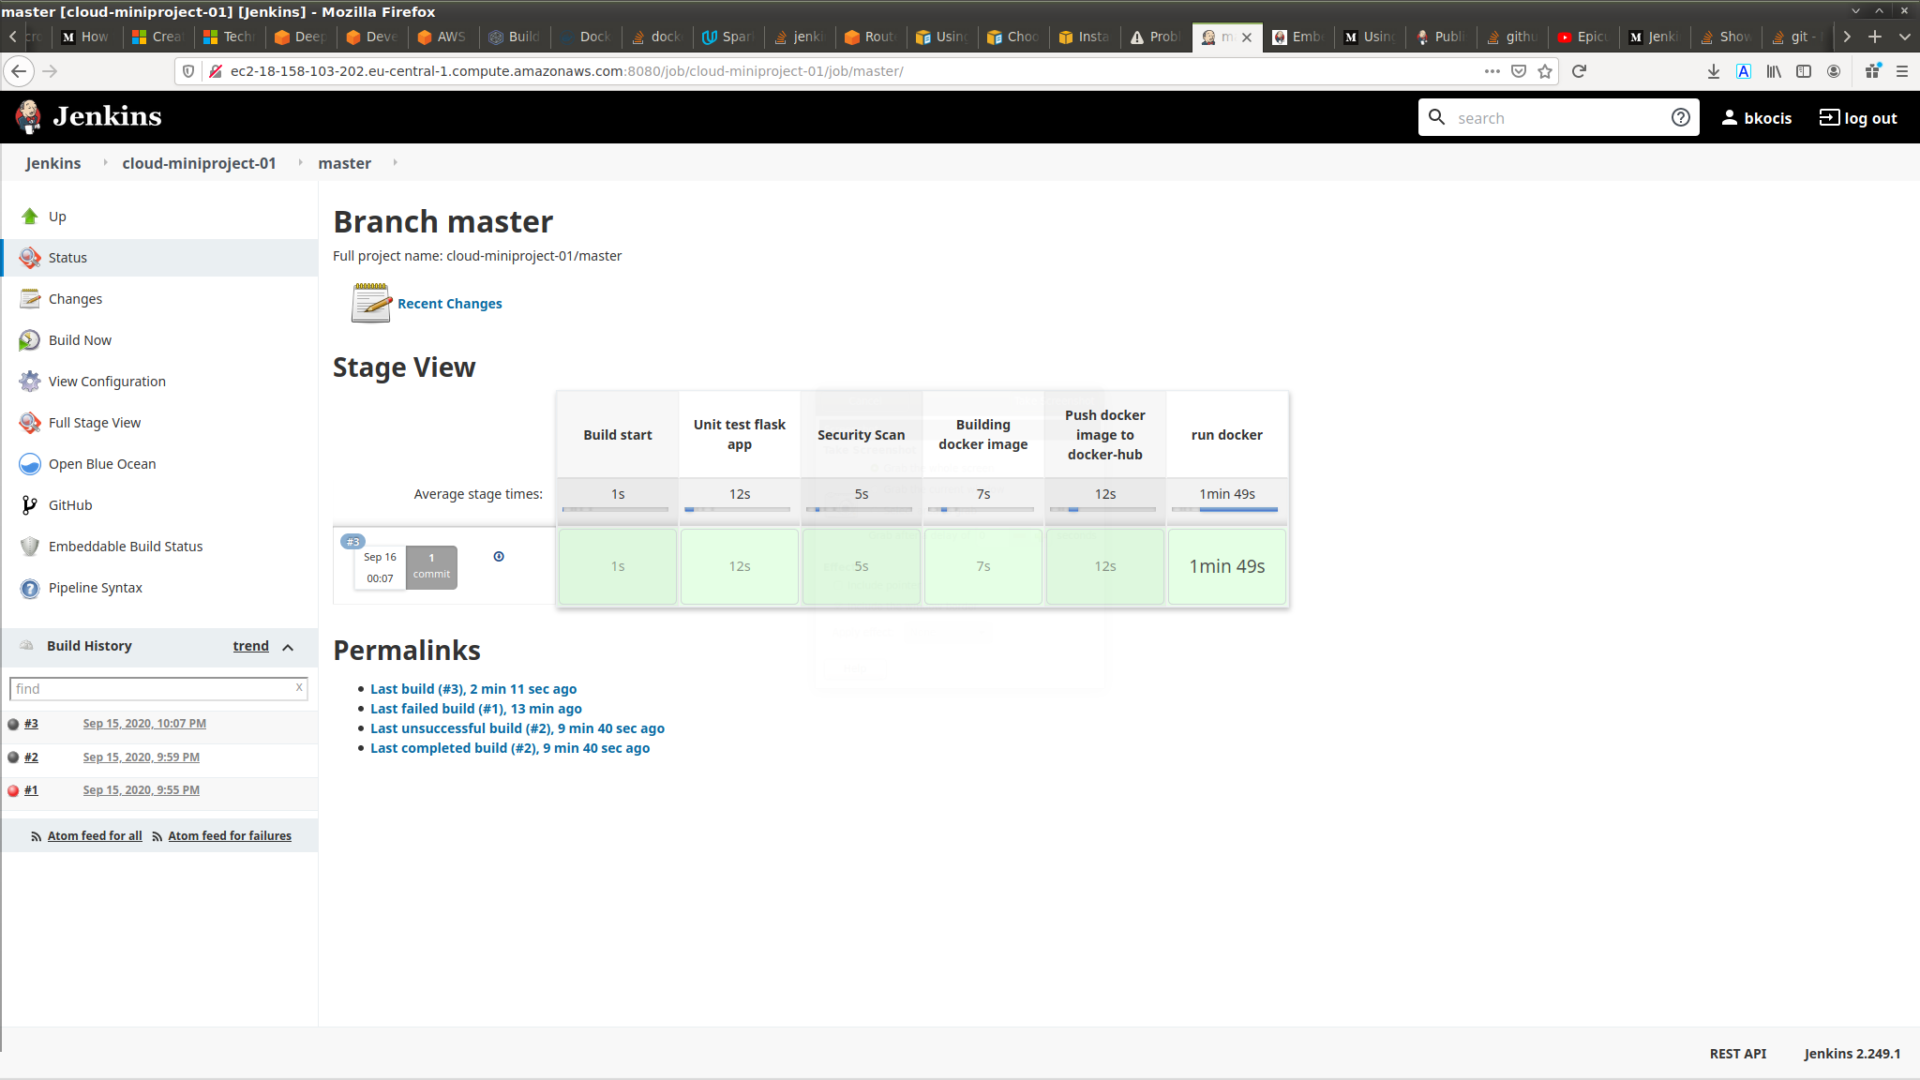Open the Changes sidebar menu item
The height and width of the screenshot is (1080, 1920).
coord(75,299)
